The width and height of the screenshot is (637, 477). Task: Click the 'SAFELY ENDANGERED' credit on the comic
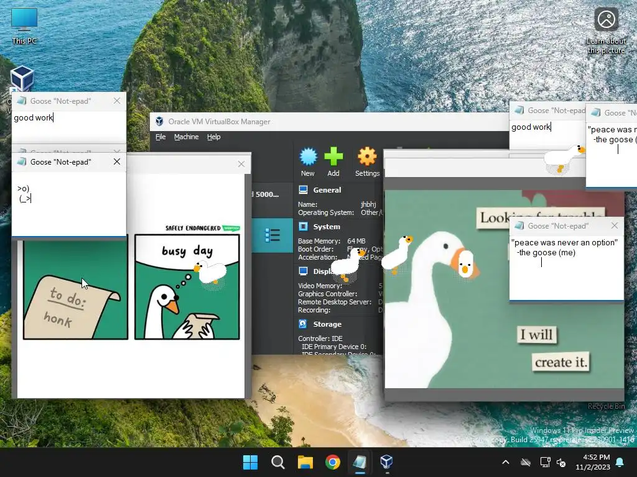pos(193,228)
